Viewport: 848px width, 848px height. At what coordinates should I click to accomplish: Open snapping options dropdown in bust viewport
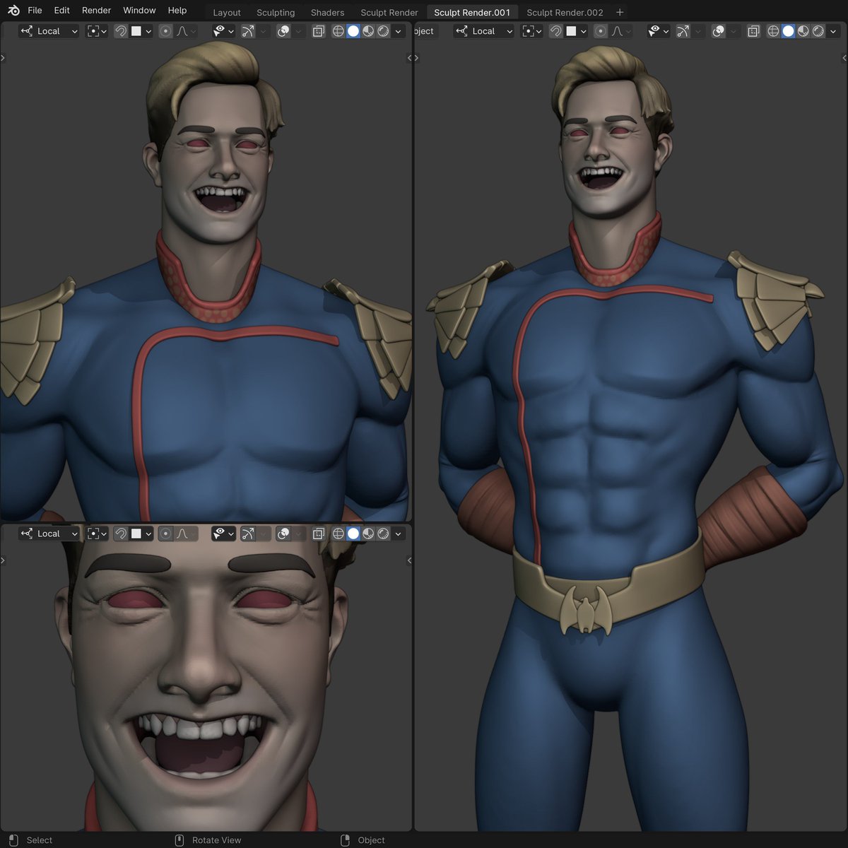[x=141, y=31]
